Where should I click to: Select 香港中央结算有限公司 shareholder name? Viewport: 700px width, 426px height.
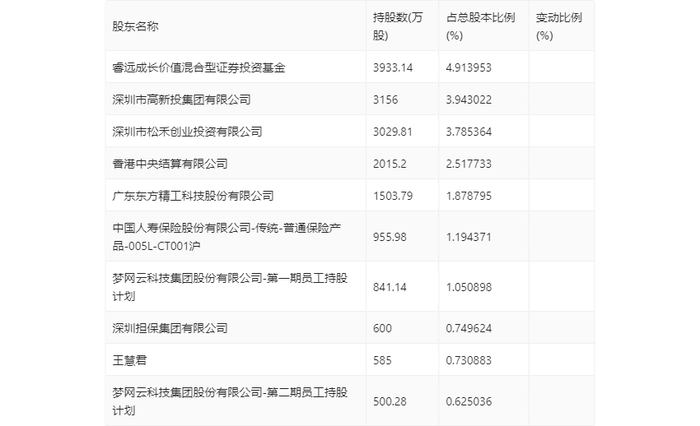[170, 164]
